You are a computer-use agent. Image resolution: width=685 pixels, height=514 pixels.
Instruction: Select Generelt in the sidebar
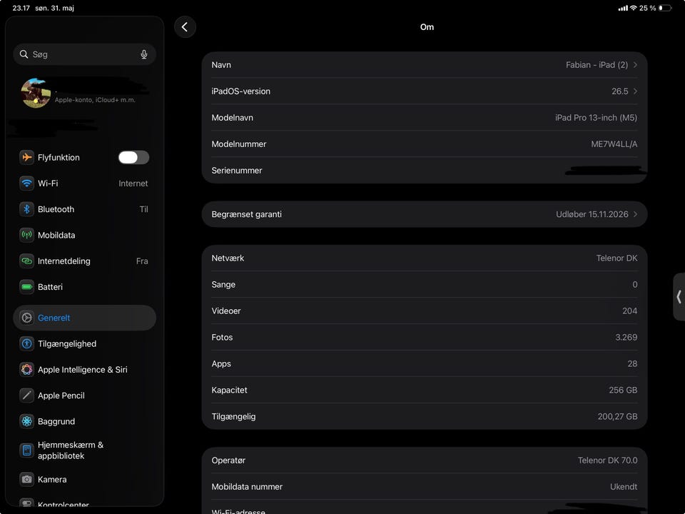click(x=84, y=318)
